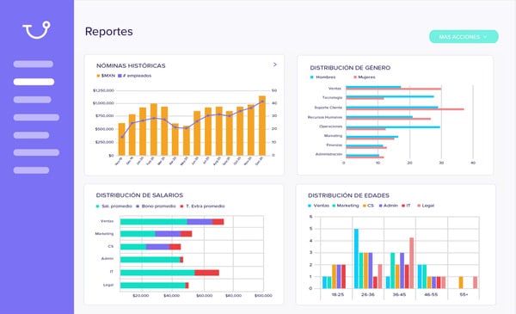Image resolution: width=516 pixels, height=314 pixels.
Task: Click the $40,000 axis value in salary chart
Action: (172, 296)
